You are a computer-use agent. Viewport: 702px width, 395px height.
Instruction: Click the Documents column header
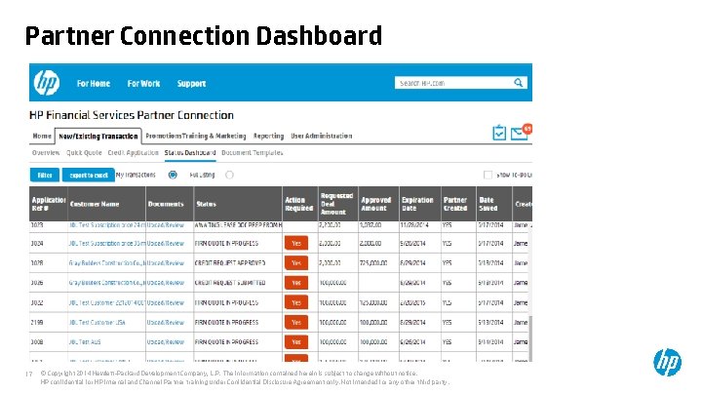click(x=170, y=204)
